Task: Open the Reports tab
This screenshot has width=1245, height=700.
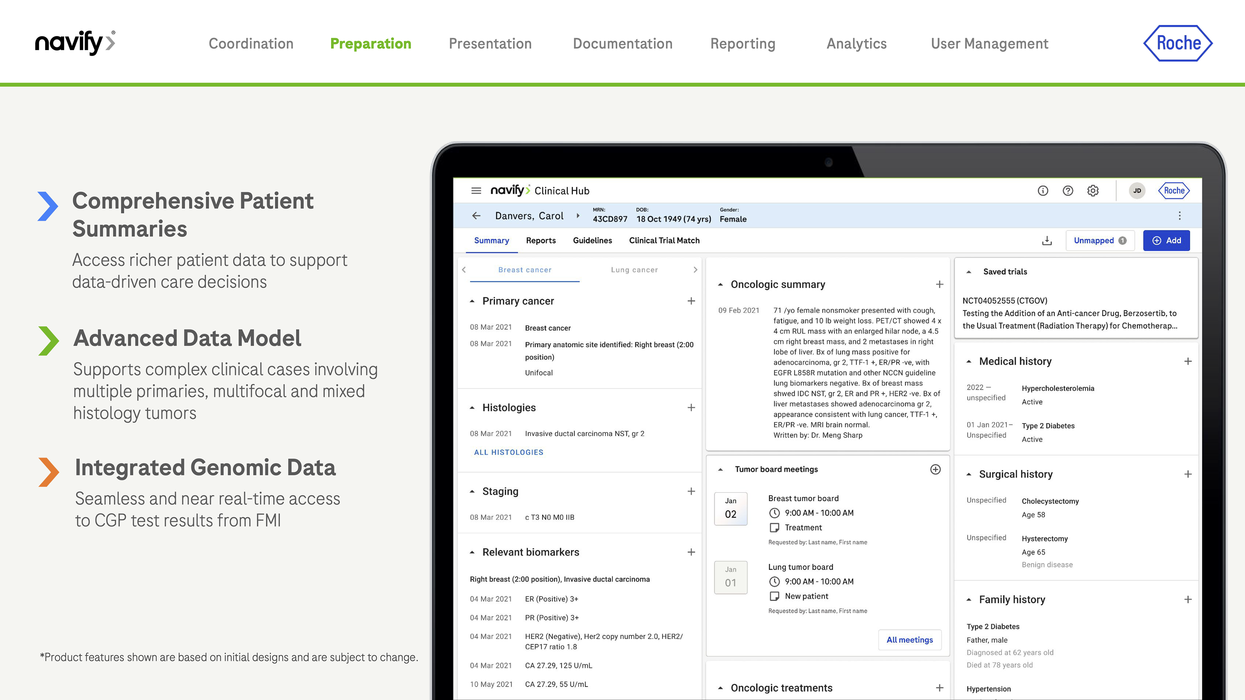Action: click(540, 240)
